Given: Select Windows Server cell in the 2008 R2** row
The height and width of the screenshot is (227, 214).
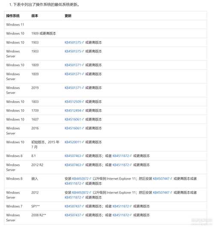Looking at the screenshot, I should point(13,218).
